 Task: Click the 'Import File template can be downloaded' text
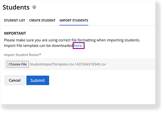38,45
